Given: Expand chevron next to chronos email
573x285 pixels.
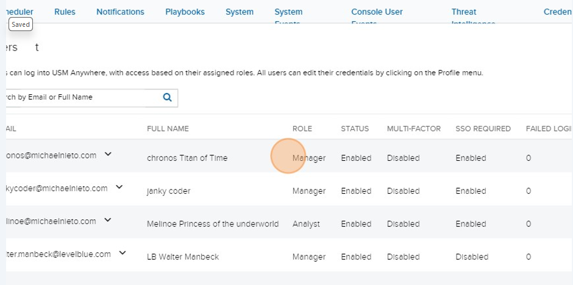Looking at the screenshot, I should pos(108,154).
